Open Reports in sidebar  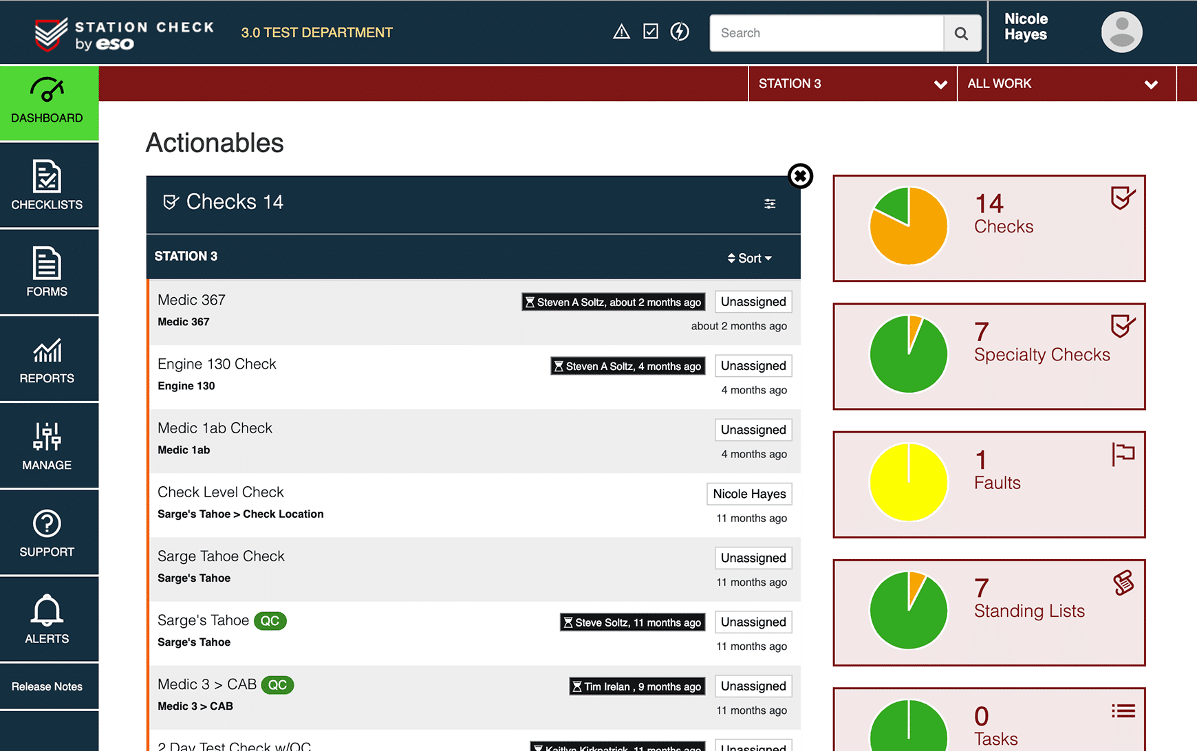(x=49, y=358)
